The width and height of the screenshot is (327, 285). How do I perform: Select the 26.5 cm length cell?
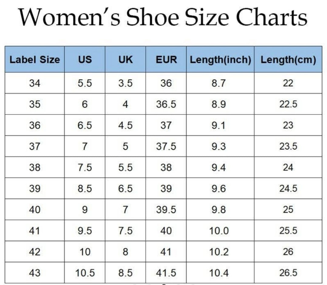pos(288,273)
